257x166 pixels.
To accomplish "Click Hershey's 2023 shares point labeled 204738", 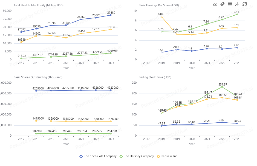I will coord(111,134).
